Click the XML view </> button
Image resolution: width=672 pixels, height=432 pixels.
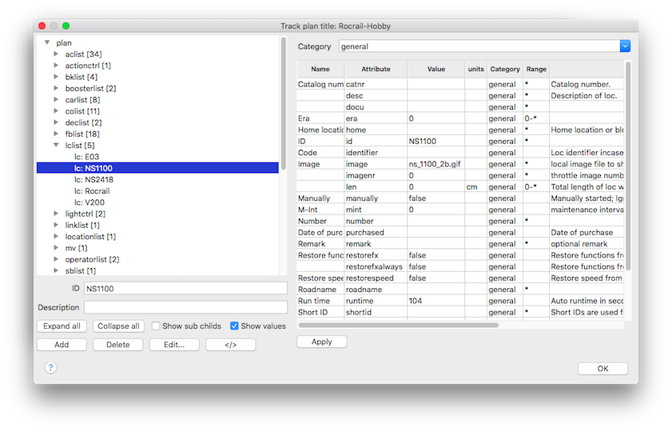click(x=230, y=345)
